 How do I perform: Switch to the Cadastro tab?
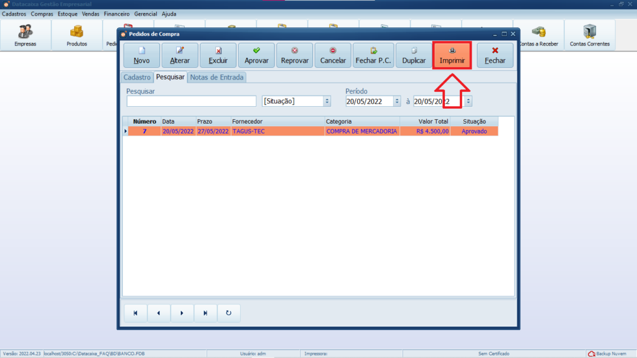click(x=137, y=78)
